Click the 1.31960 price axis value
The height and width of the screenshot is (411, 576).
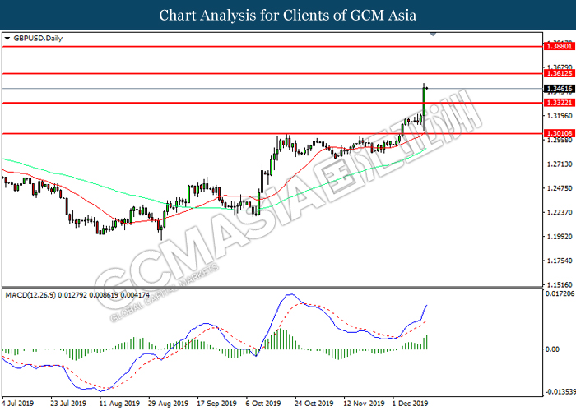tap(560, 116)
